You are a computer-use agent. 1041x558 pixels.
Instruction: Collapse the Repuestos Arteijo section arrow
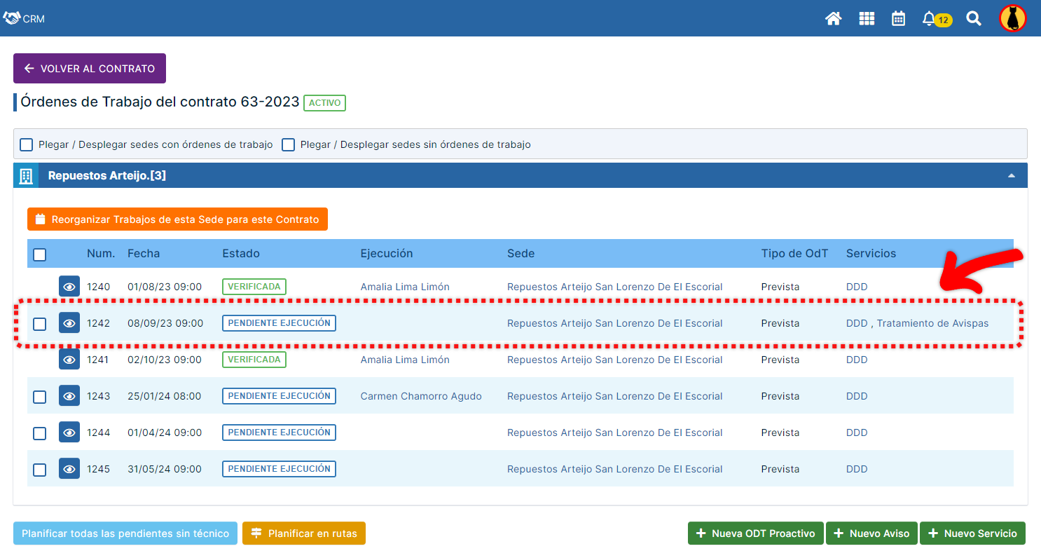pos(1011,176)
